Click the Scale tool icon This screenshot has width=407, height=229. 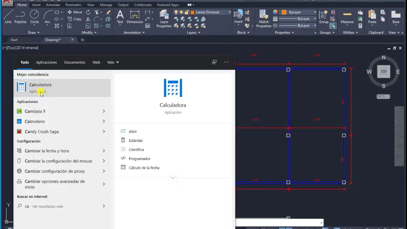pos(88,26)
